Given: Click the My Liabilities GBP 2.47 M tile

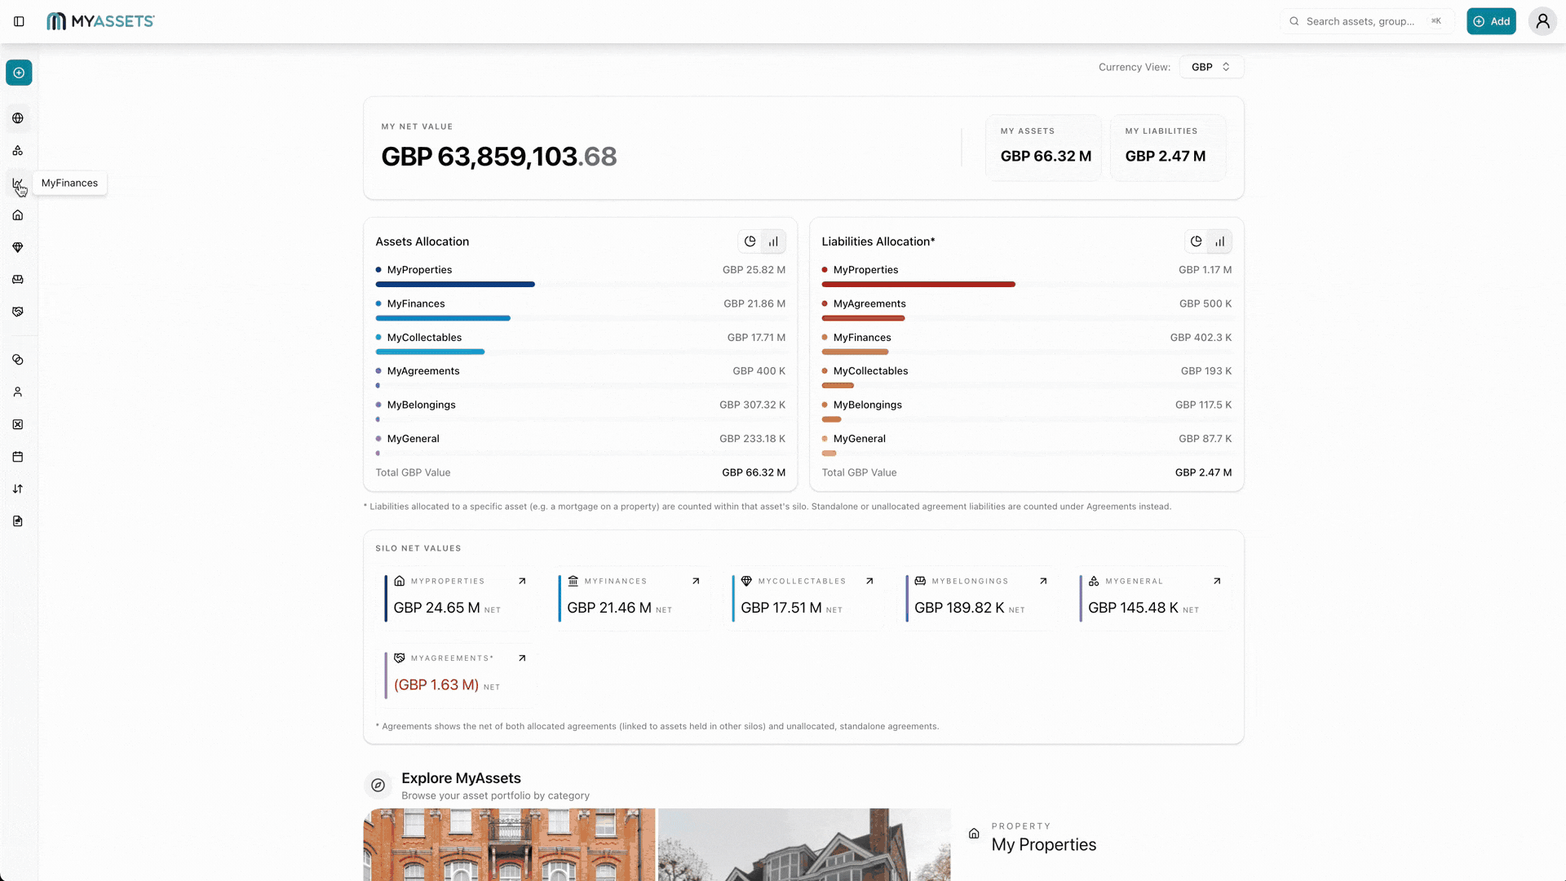Looking at the screenshot, I should 1168,148.
